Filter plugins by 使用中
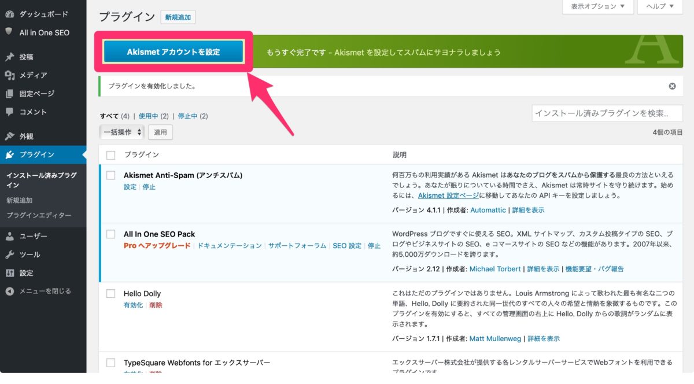The width and height of the screenshot is (694, 384). (x=148, y=116)
